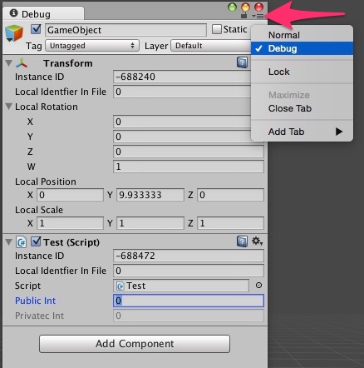The image size is (364, 368).
Task: Select Normal in the inspector menu
Action: 302,35
